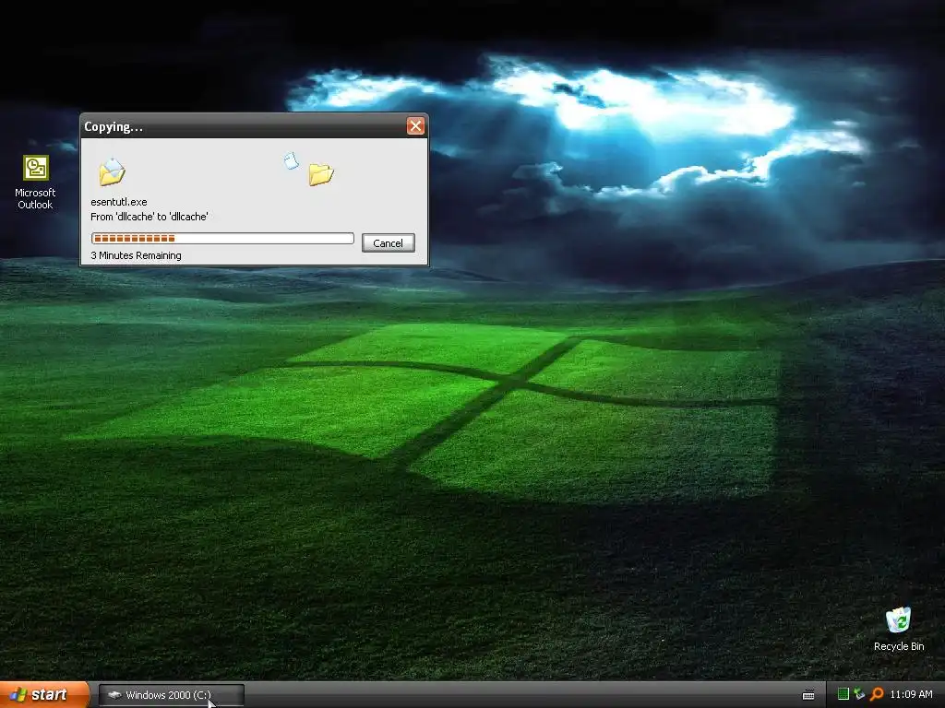The image size is (945, 708).
Task: Open the Microsoft Outlook desktop icon
Action: [35, 182]
